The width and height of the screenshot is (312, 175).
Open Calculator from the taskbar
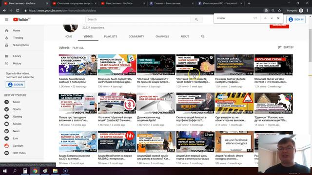pos(25,171)
